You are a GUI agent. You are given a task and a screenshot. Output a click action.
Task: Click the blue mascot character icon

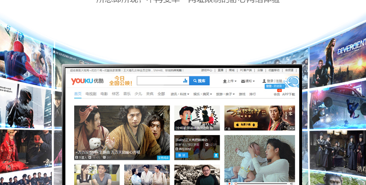click(x=292, y=81)
